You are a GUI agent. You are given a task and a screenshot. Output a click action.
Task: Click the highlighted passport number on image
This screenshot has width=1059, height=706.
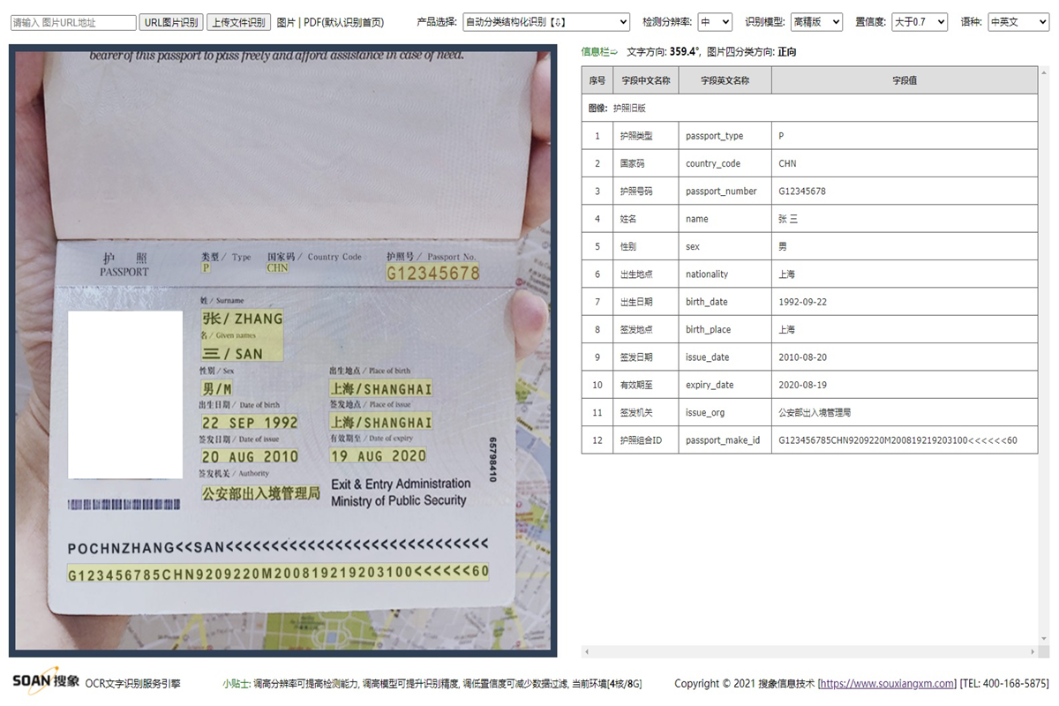(432, 274)
